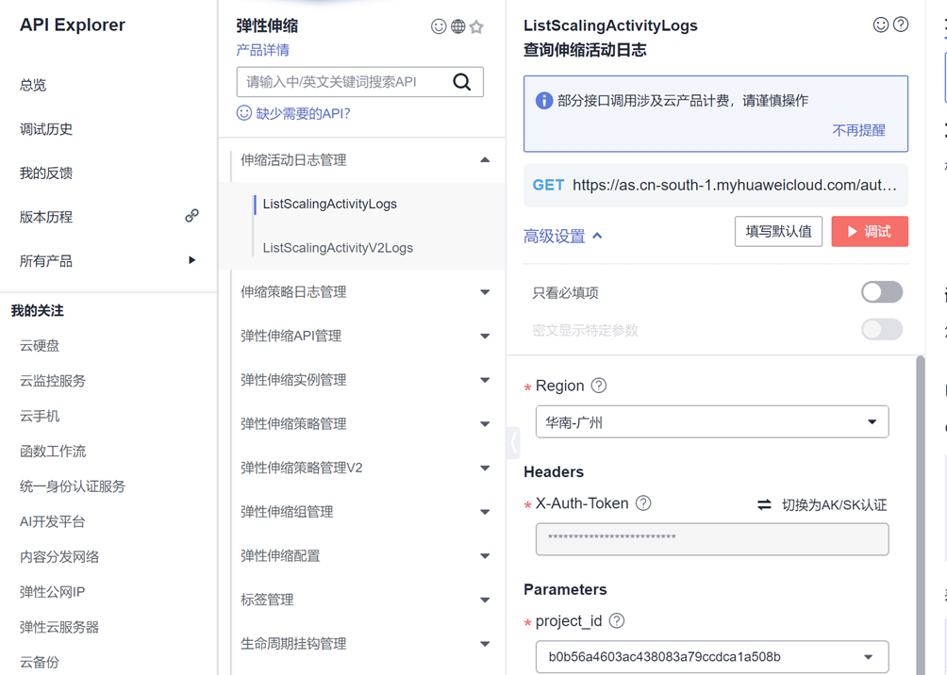
Task: Open the project_id dropdown
Action: tap(712, 657)
